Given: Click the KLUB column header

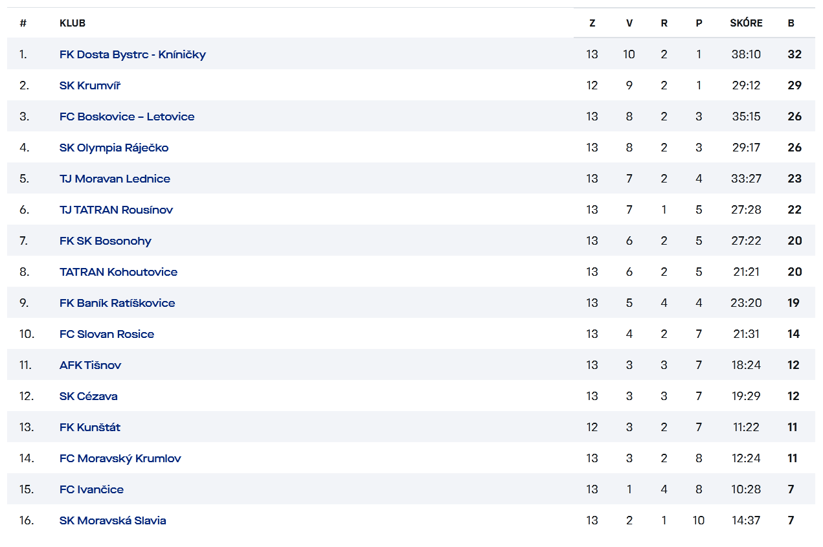Looking at the screenshot, I should (x=73, y=23).
